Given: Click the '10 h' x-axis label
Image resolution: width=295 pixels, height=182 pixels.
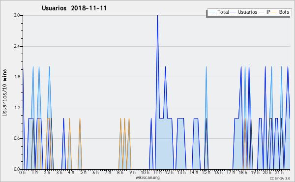Looking at the screenshot, I should [145, 172].
